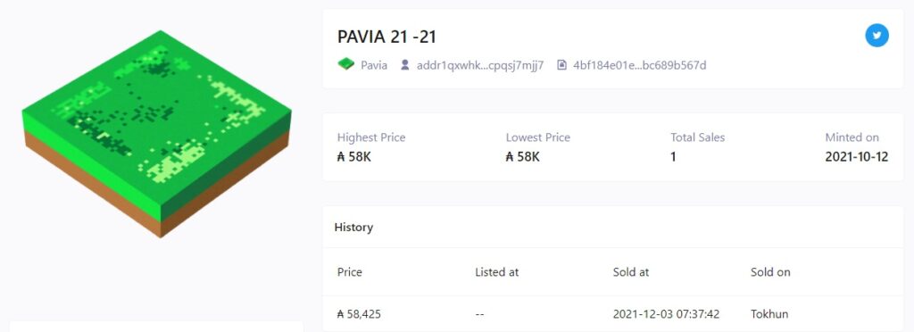
Task: Open policy ID 4bf184e01e...bc689b567d
Action: 639,65
